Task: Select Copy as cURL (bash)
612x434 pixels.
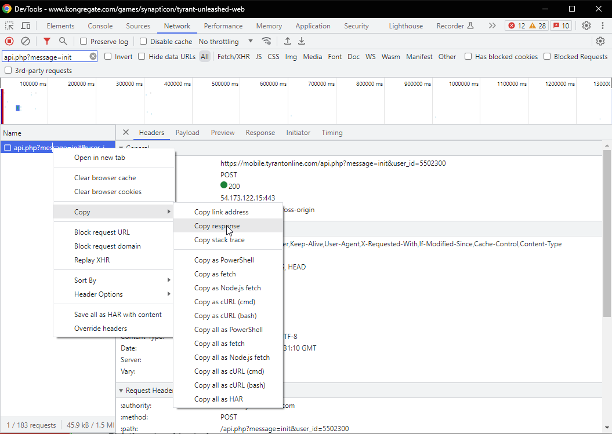Action: click(x=225, y=316)
